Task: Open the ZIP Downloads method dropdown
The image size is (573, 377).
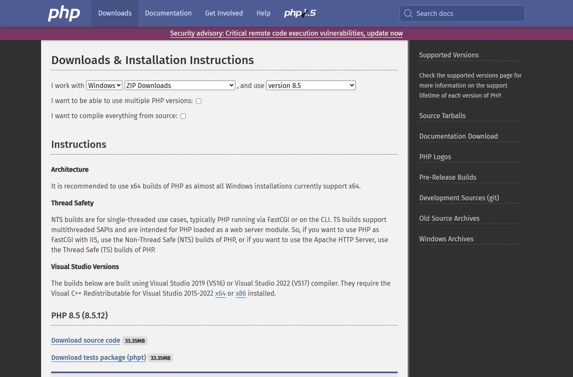Action: 180,85
